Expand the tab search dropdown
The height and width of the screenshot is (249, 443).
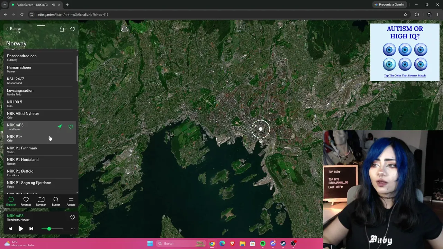[4, 5]
